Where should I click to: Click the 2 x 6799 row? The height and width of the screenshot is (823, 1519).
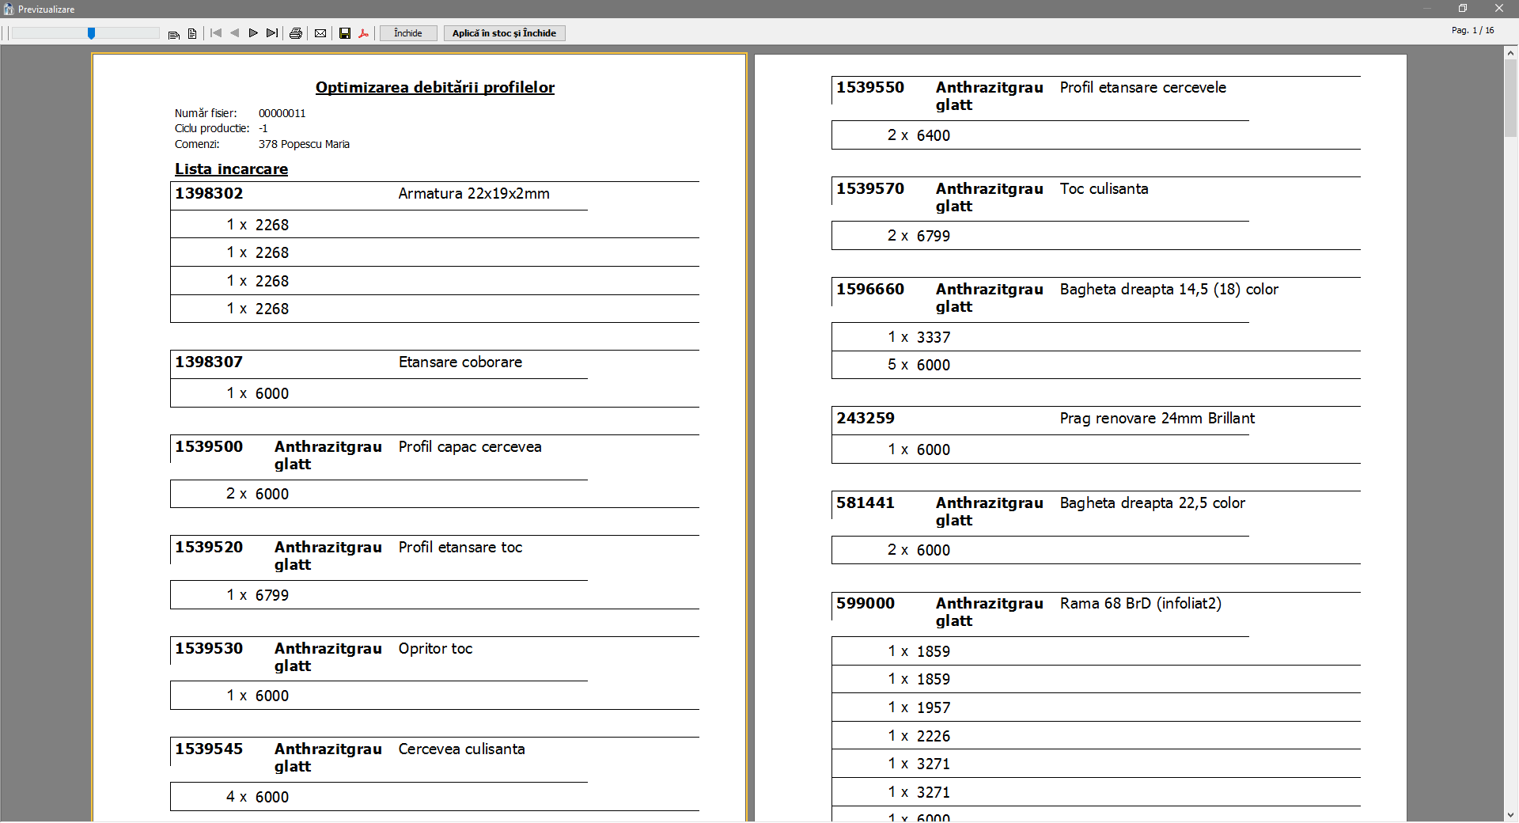1096,236
